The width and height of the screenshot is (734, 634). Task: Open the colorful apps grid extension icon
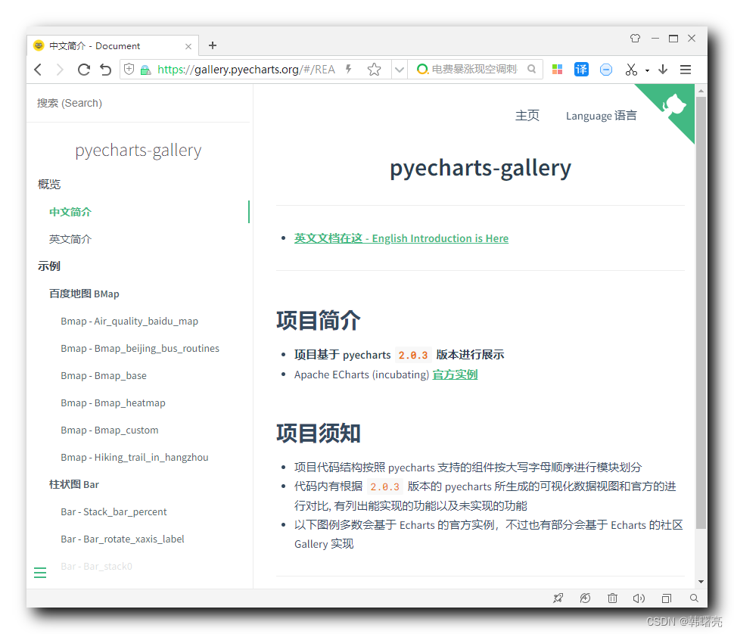557,70
